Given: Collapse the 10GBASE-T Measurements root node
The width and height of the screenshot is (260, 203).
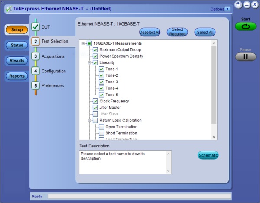Looking at the screenshot, I should coord(84,43).
